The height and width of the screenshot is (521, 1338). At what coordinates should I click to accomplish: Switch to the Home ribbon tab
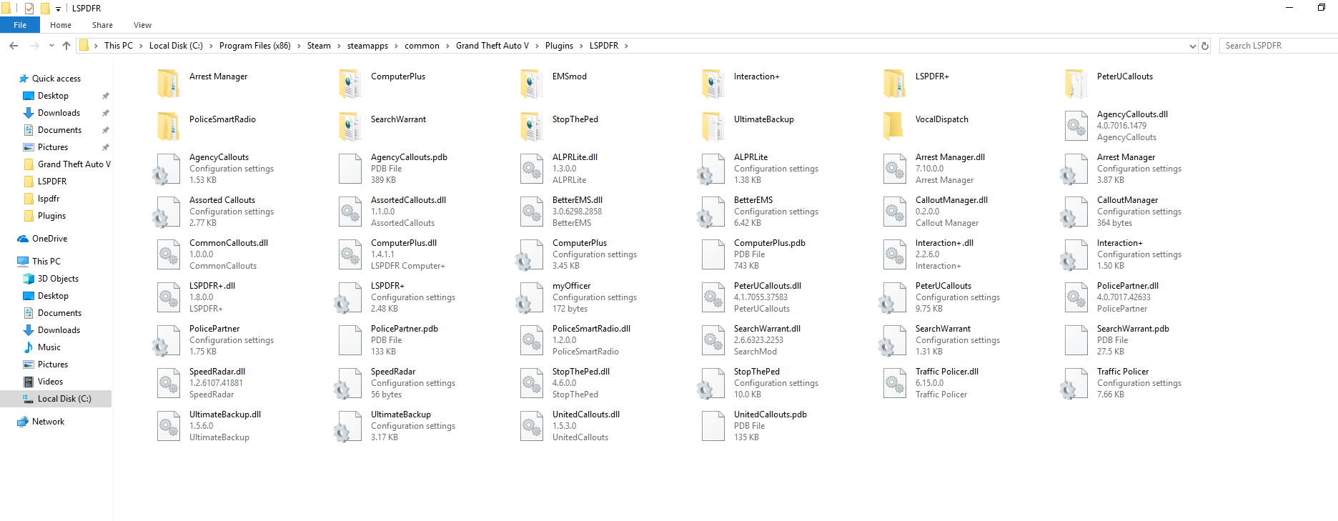(61, 25)
